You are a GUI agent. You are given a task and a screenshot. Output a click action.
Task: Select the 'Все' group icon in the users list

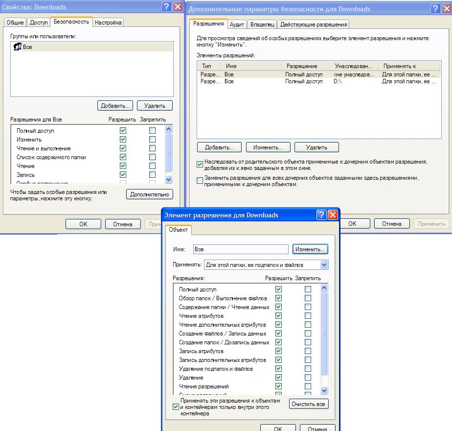tap(18, 47)
